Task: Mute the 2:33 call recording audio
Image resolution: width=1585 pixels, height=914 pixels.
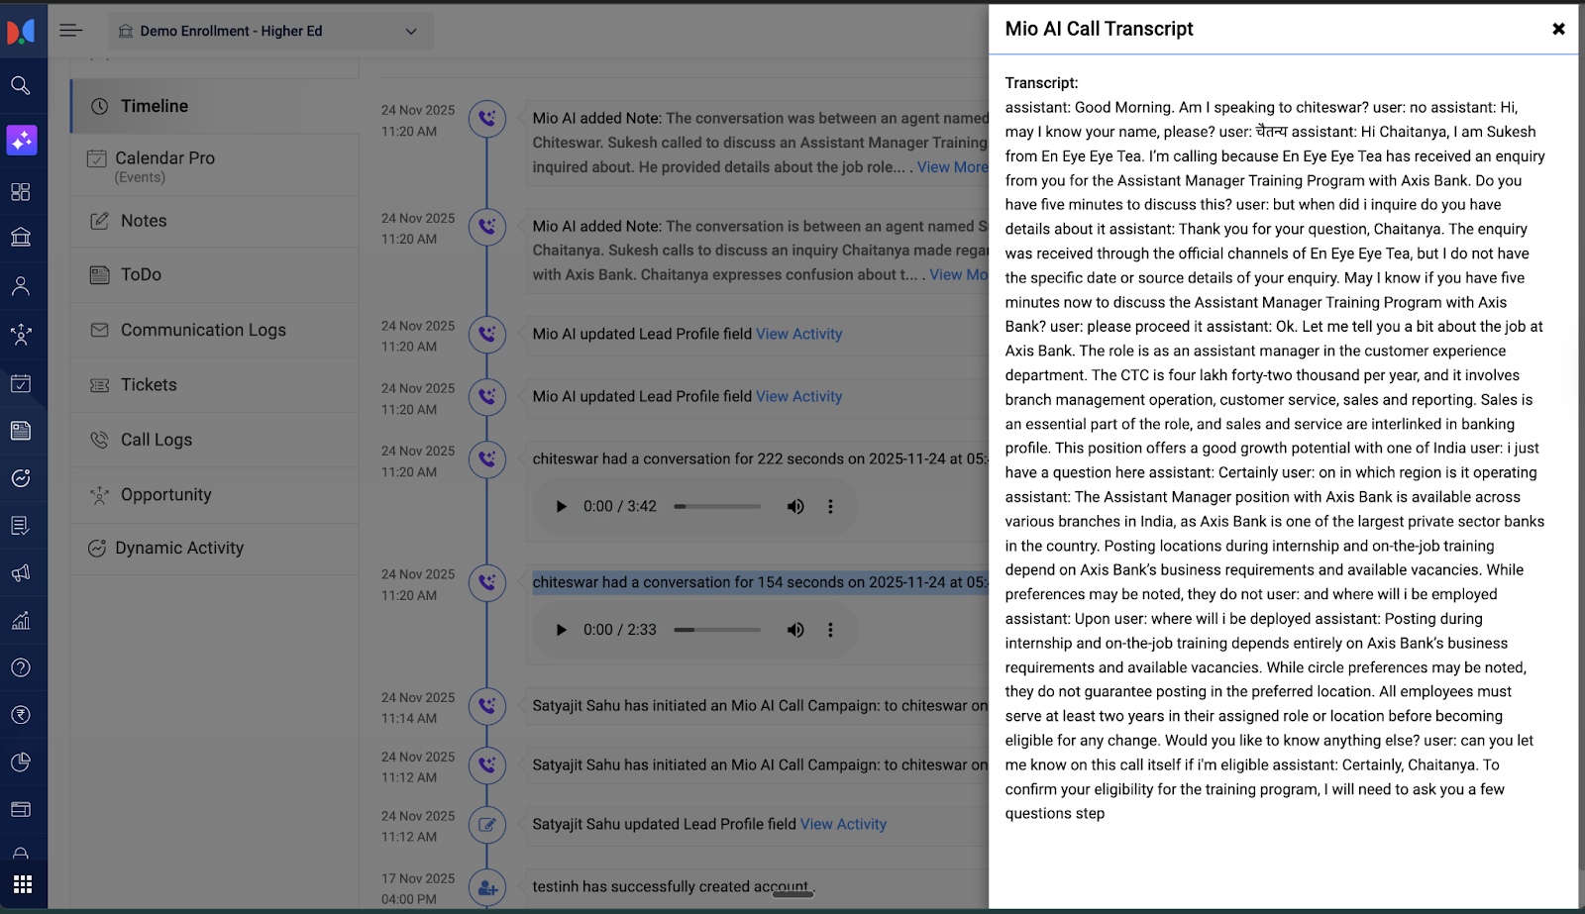Action: pyautogui.click(x=795, y=630)
